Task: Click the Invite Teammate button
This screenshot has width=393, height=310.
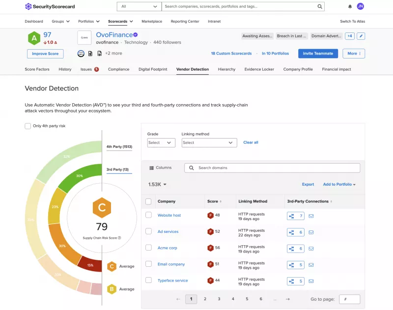Action: (318, 54)
